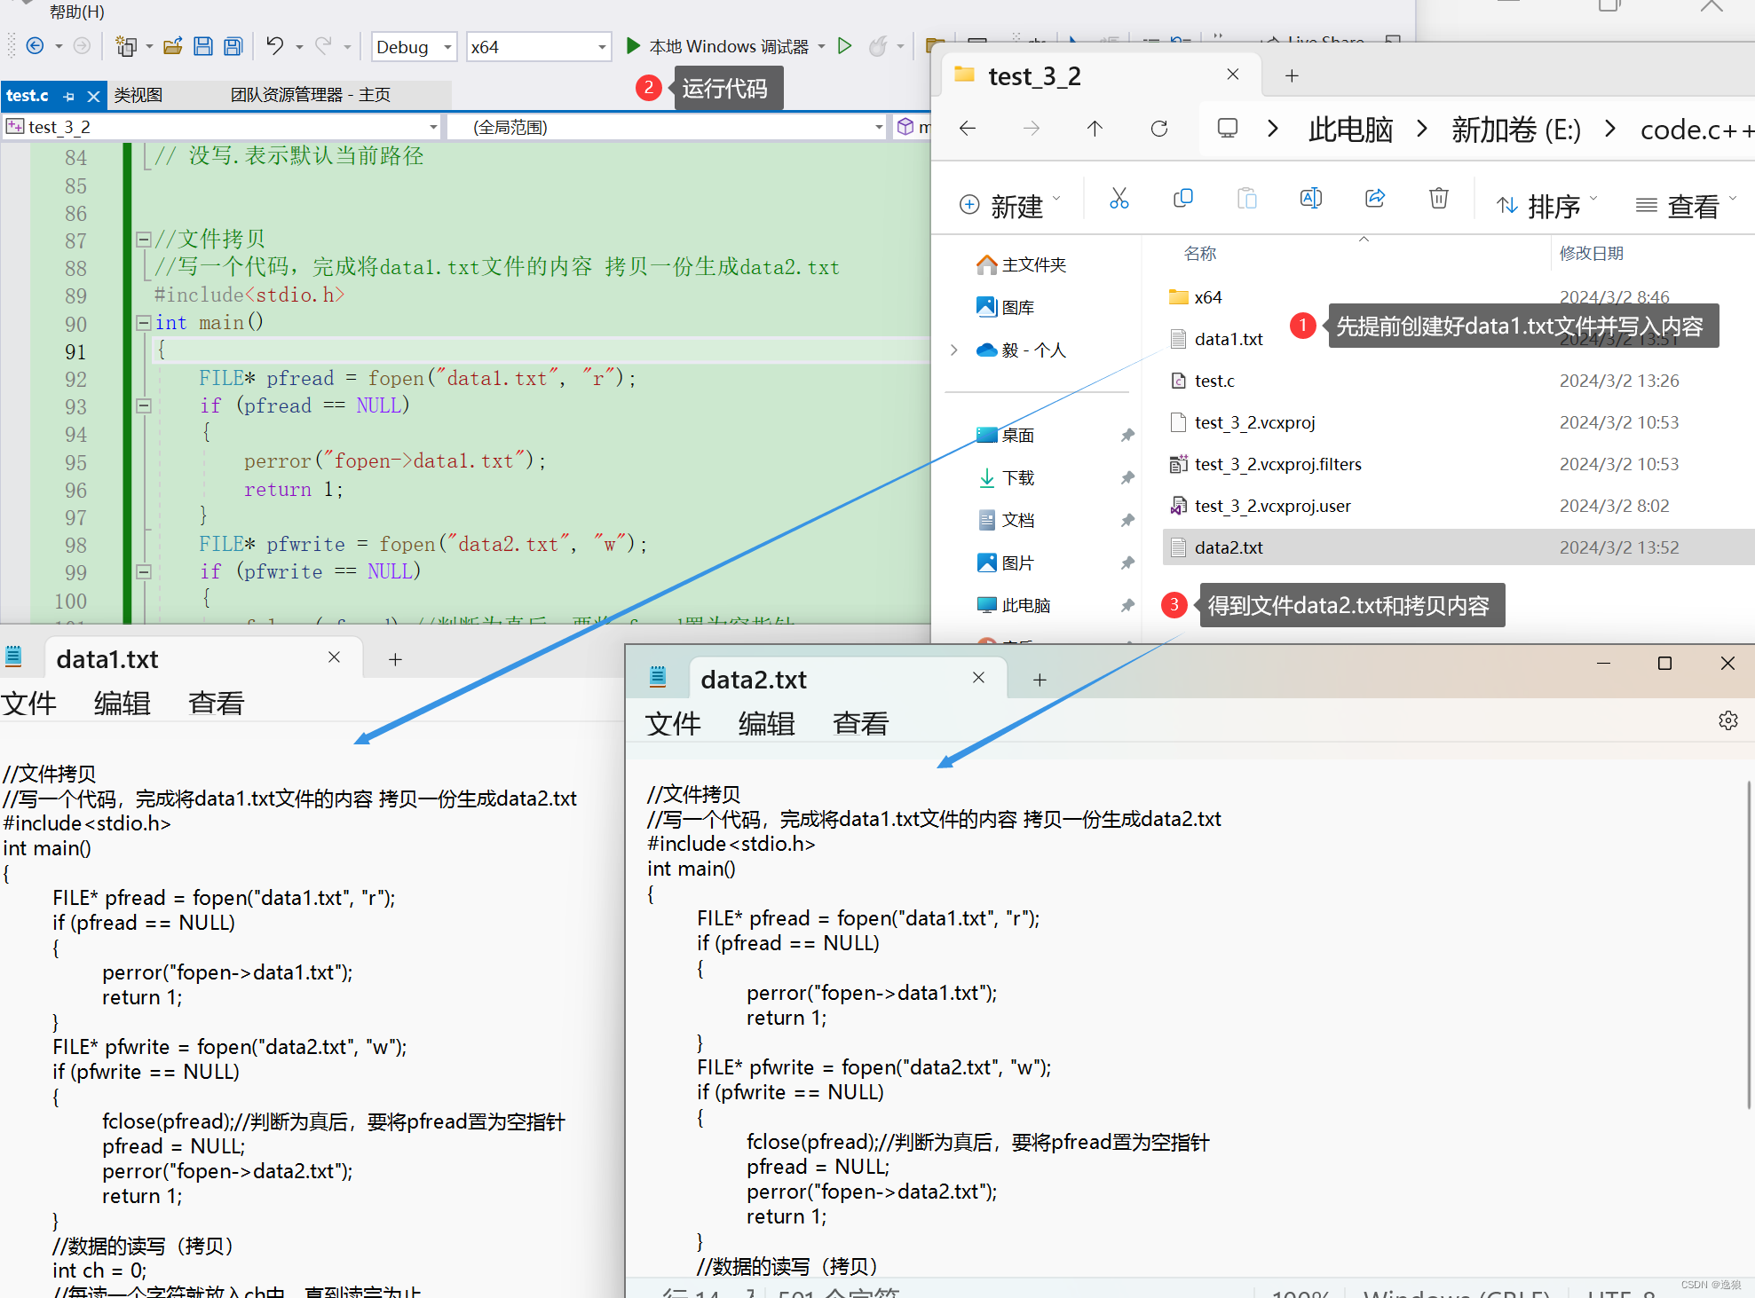The height and width of the screenshot is (1298, 1755).
Task: Start without debugging green outline arrow
Action: [844, 46]
